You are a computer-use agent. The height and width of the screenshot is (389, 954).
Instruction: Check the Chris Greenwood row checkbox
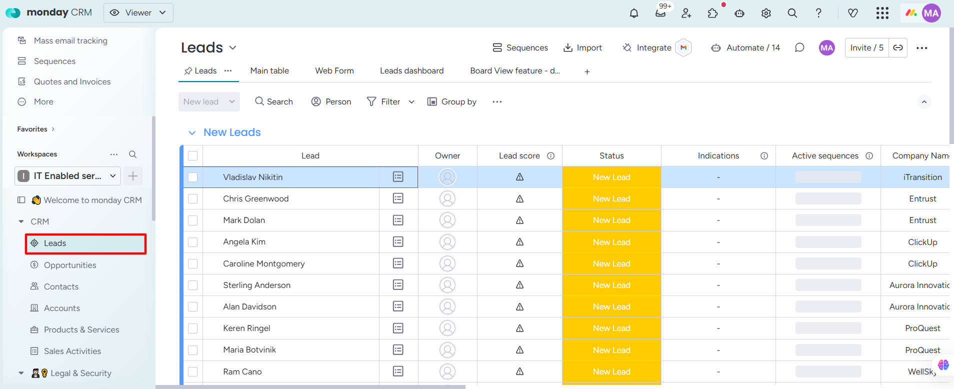(x=193, y=199)
